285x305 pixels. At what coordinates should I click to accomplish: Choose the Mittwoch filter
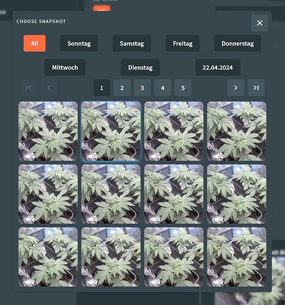[65, 67]
